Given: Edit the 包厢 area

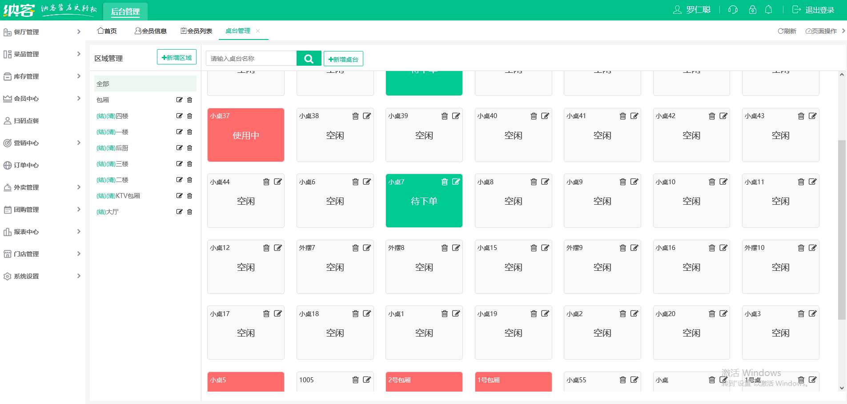Looking at the screenshot, I should coord(180,100).
